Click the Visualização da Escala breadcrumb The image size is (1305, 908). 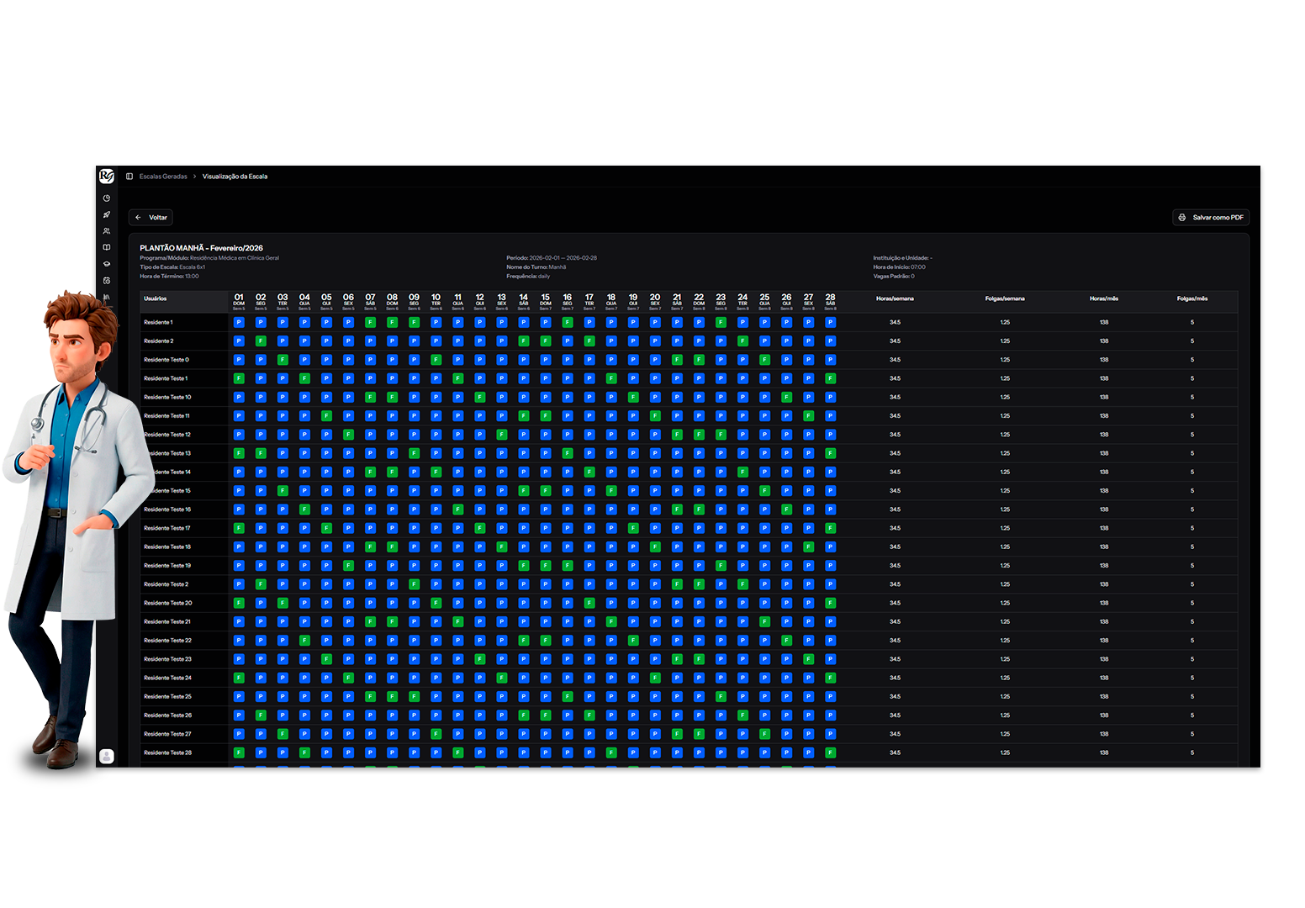click(x=235, y=177)
